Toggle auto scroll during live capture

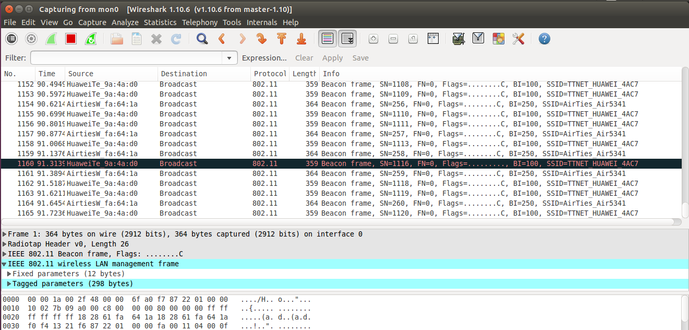click(x=347, y=39)
